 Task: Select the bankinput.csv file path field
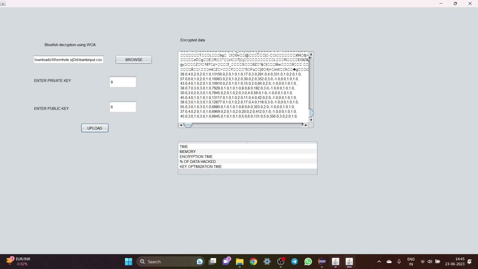tap(68, 60)
